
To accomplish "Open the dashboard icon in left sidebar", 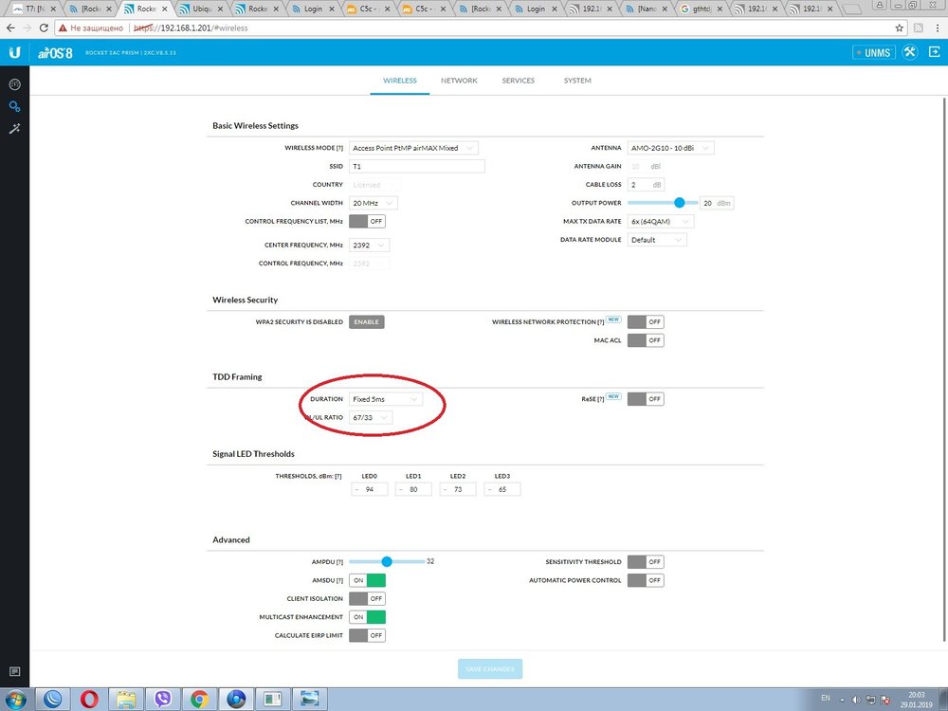I will coord(14,85).
